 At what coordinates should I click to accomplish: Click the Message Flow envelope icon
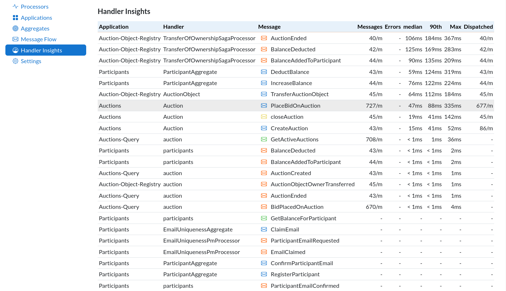(x=15, y=39)
